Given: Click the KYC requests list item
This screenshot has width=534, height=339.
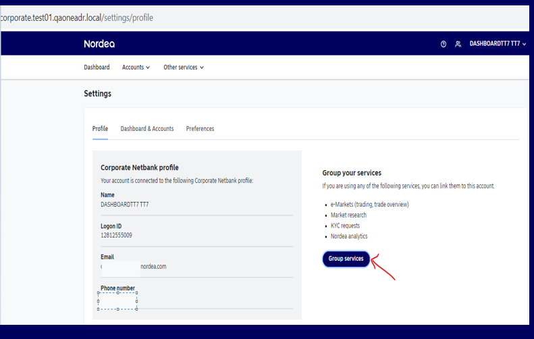Looking at the screenshot, I should [x=345, y=226].
